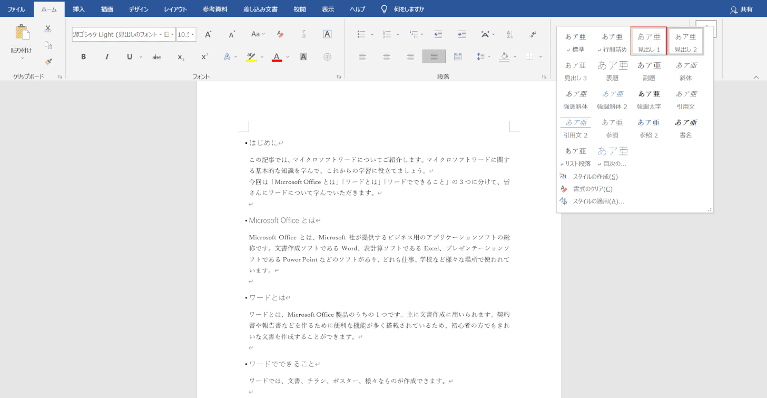Image resolution: width=767 pixels, height=398 pixels.
Task: Click the large Paste clipboard icon
Action: 22,33
